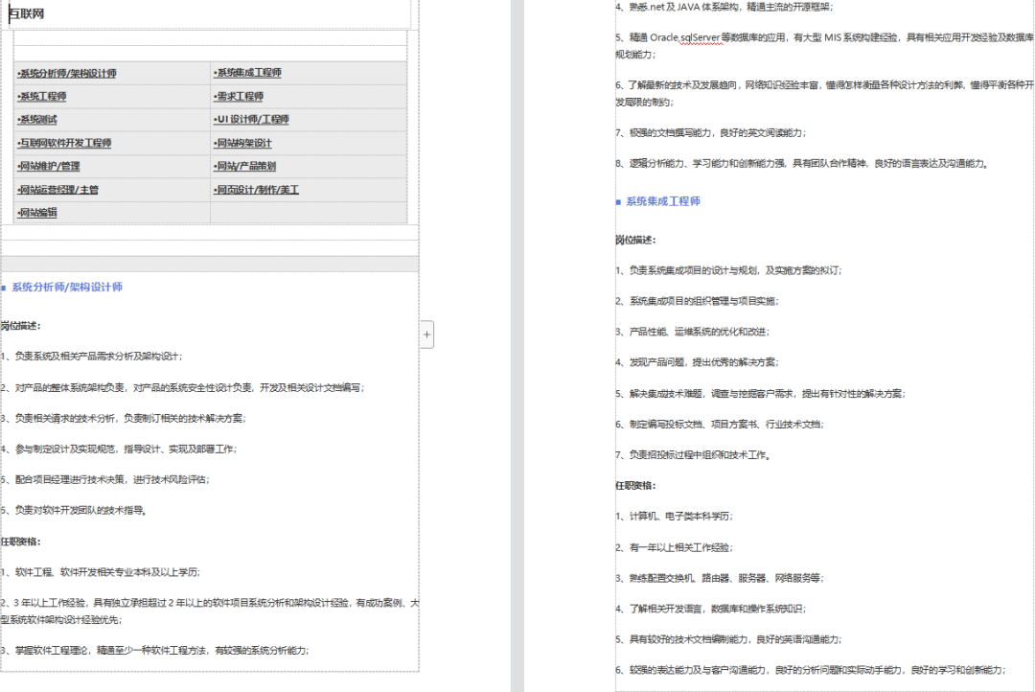Click the UI设计师/工程师 link
Viewport: 1035px width, 692px height.
click(x=251, y=120)
